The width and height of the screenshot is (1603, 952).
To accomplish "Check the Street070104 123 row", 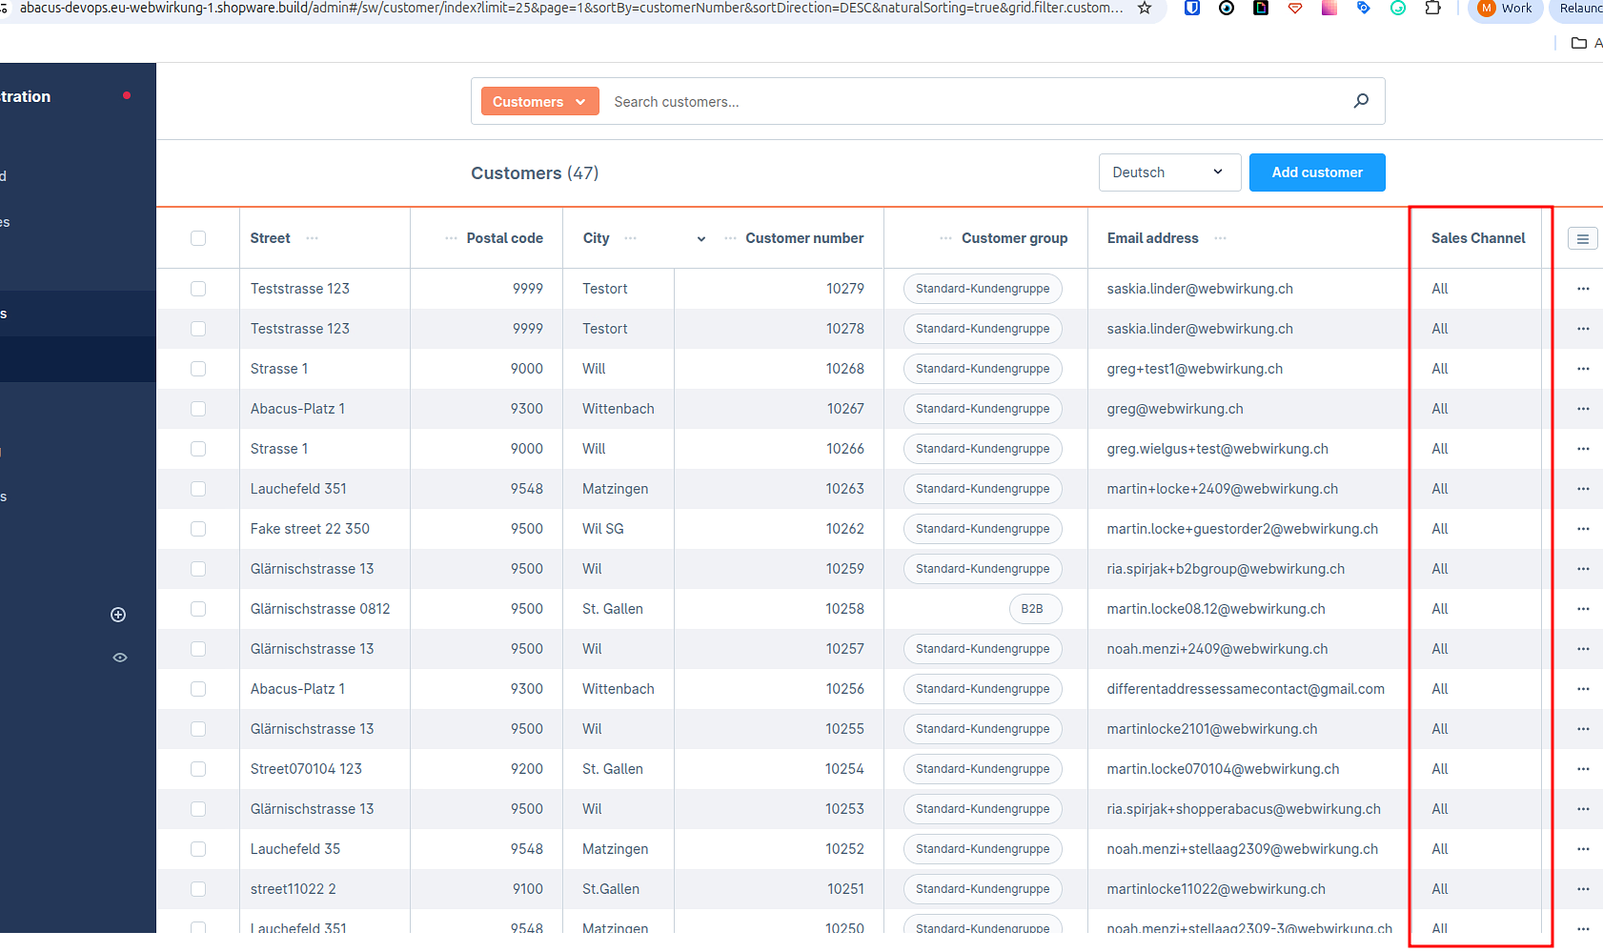I will (198, 769).
